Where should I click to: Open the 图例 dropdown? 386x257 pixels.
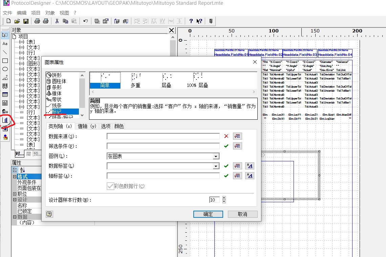click(x=216, y=156)
